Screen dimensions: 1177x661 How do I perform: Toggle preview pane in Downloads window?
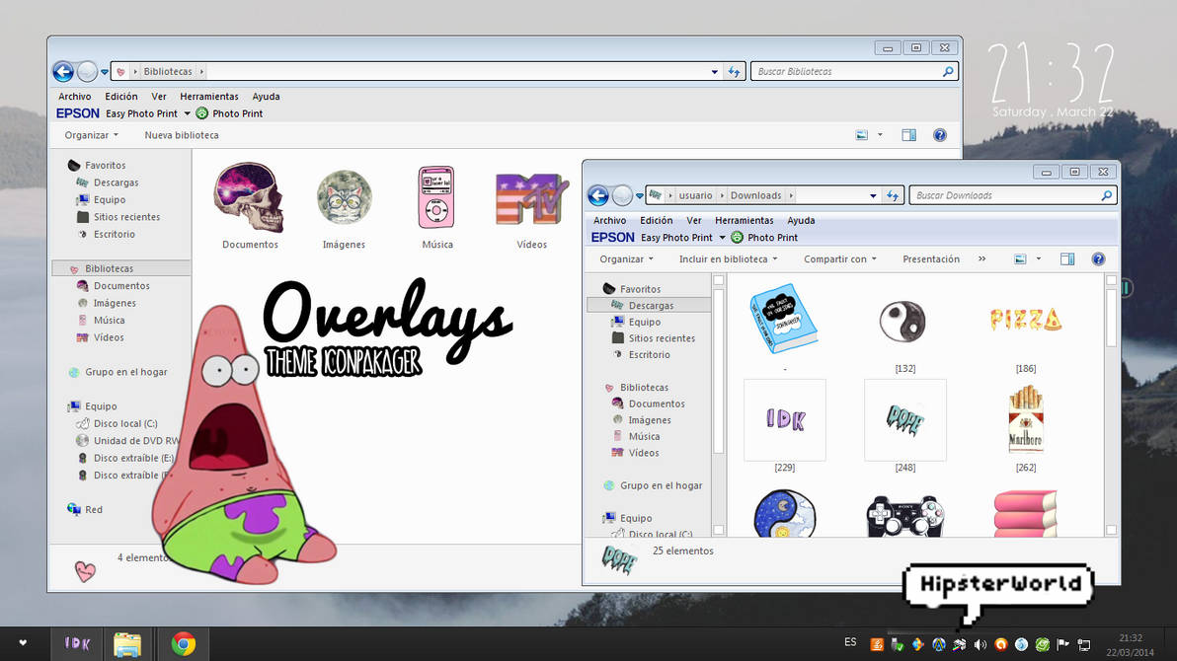click(1067, 258)
